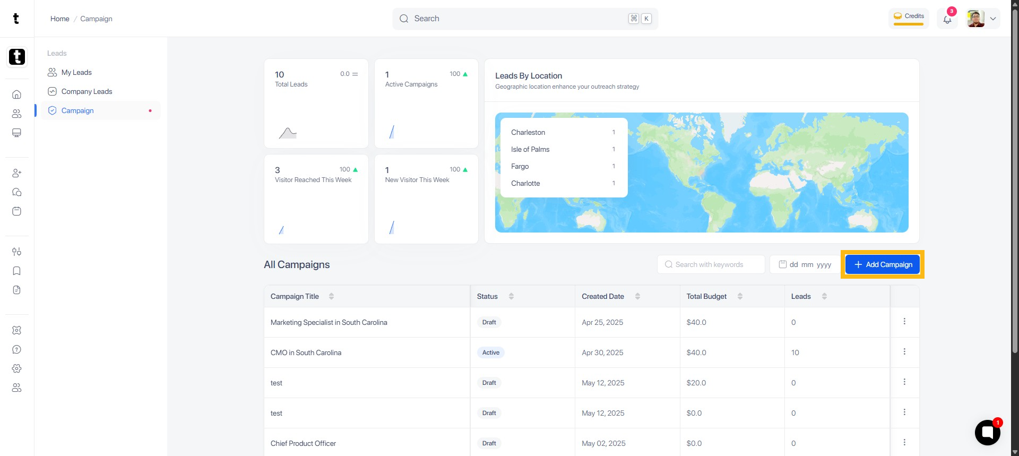Click the Visitor Reached This Week card
The width and height of the screenshot is (1019, 456).
(x=316, y=199)
